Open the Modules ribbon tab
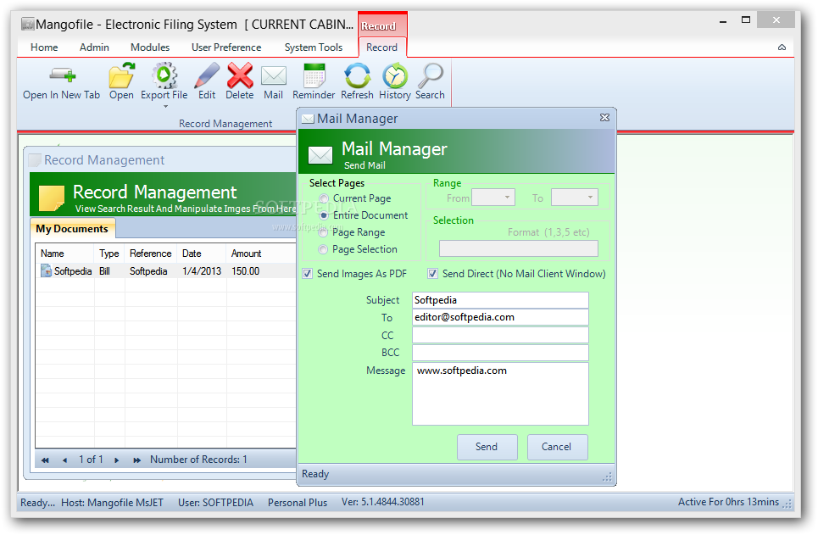818x535 pixels. (x=150, y=47)
